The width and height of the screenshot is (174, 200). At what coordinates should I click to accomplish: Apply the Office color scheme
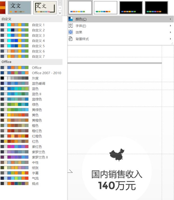coord(31,68)
